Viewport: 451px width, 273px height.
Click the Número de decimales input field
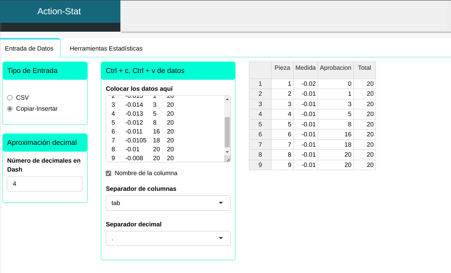tap(45, 184)
